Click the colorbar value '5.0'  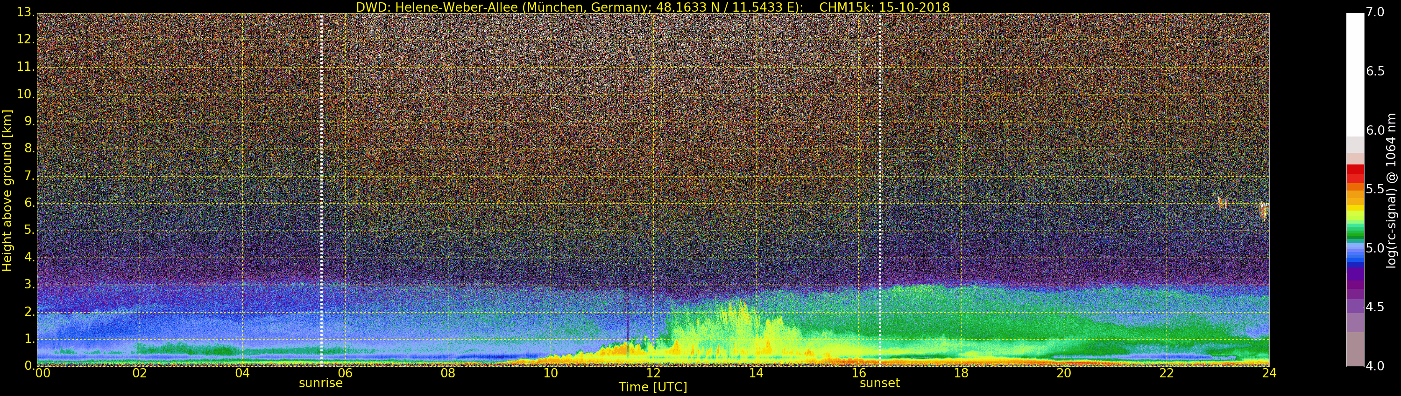[1375, 248]
